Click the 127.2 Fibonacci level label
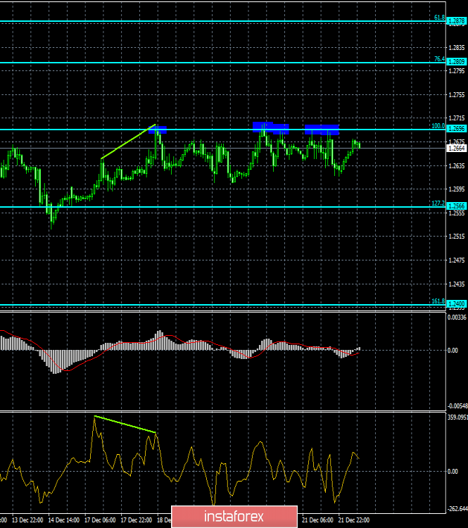The height and width of the screenshot is (528, 468). (438, 203)
